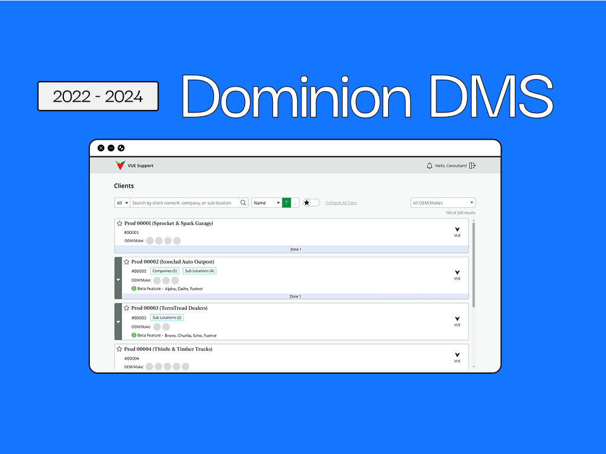The image size is (606, 454).
Task: Sort ascending with the green up arrow
Action: [286, 203]
